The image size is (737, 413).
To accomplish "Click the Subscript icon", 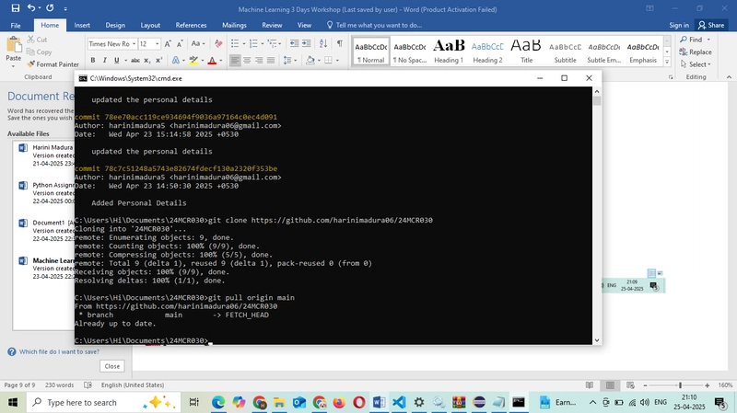I will (x=147, y=60).
